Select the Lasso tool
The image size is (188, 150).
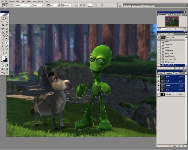(x=3, y=22)
